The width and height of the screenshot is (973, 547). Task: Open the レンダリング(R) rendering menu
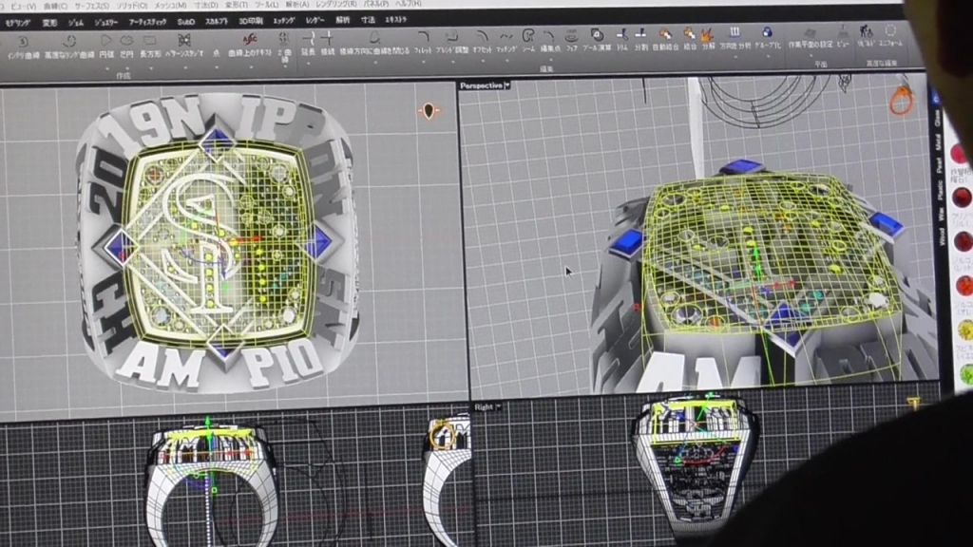(x=335, y=5)
